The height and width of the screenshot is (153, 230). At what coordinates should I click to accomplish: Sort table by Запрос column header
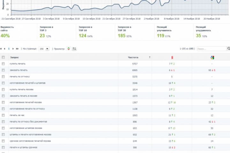click(14, 57)
